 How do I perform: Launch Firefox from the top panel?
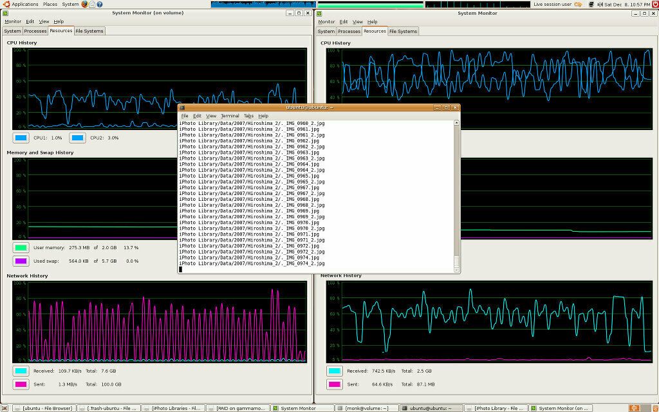pyautogui.click(x=84, y=4)
